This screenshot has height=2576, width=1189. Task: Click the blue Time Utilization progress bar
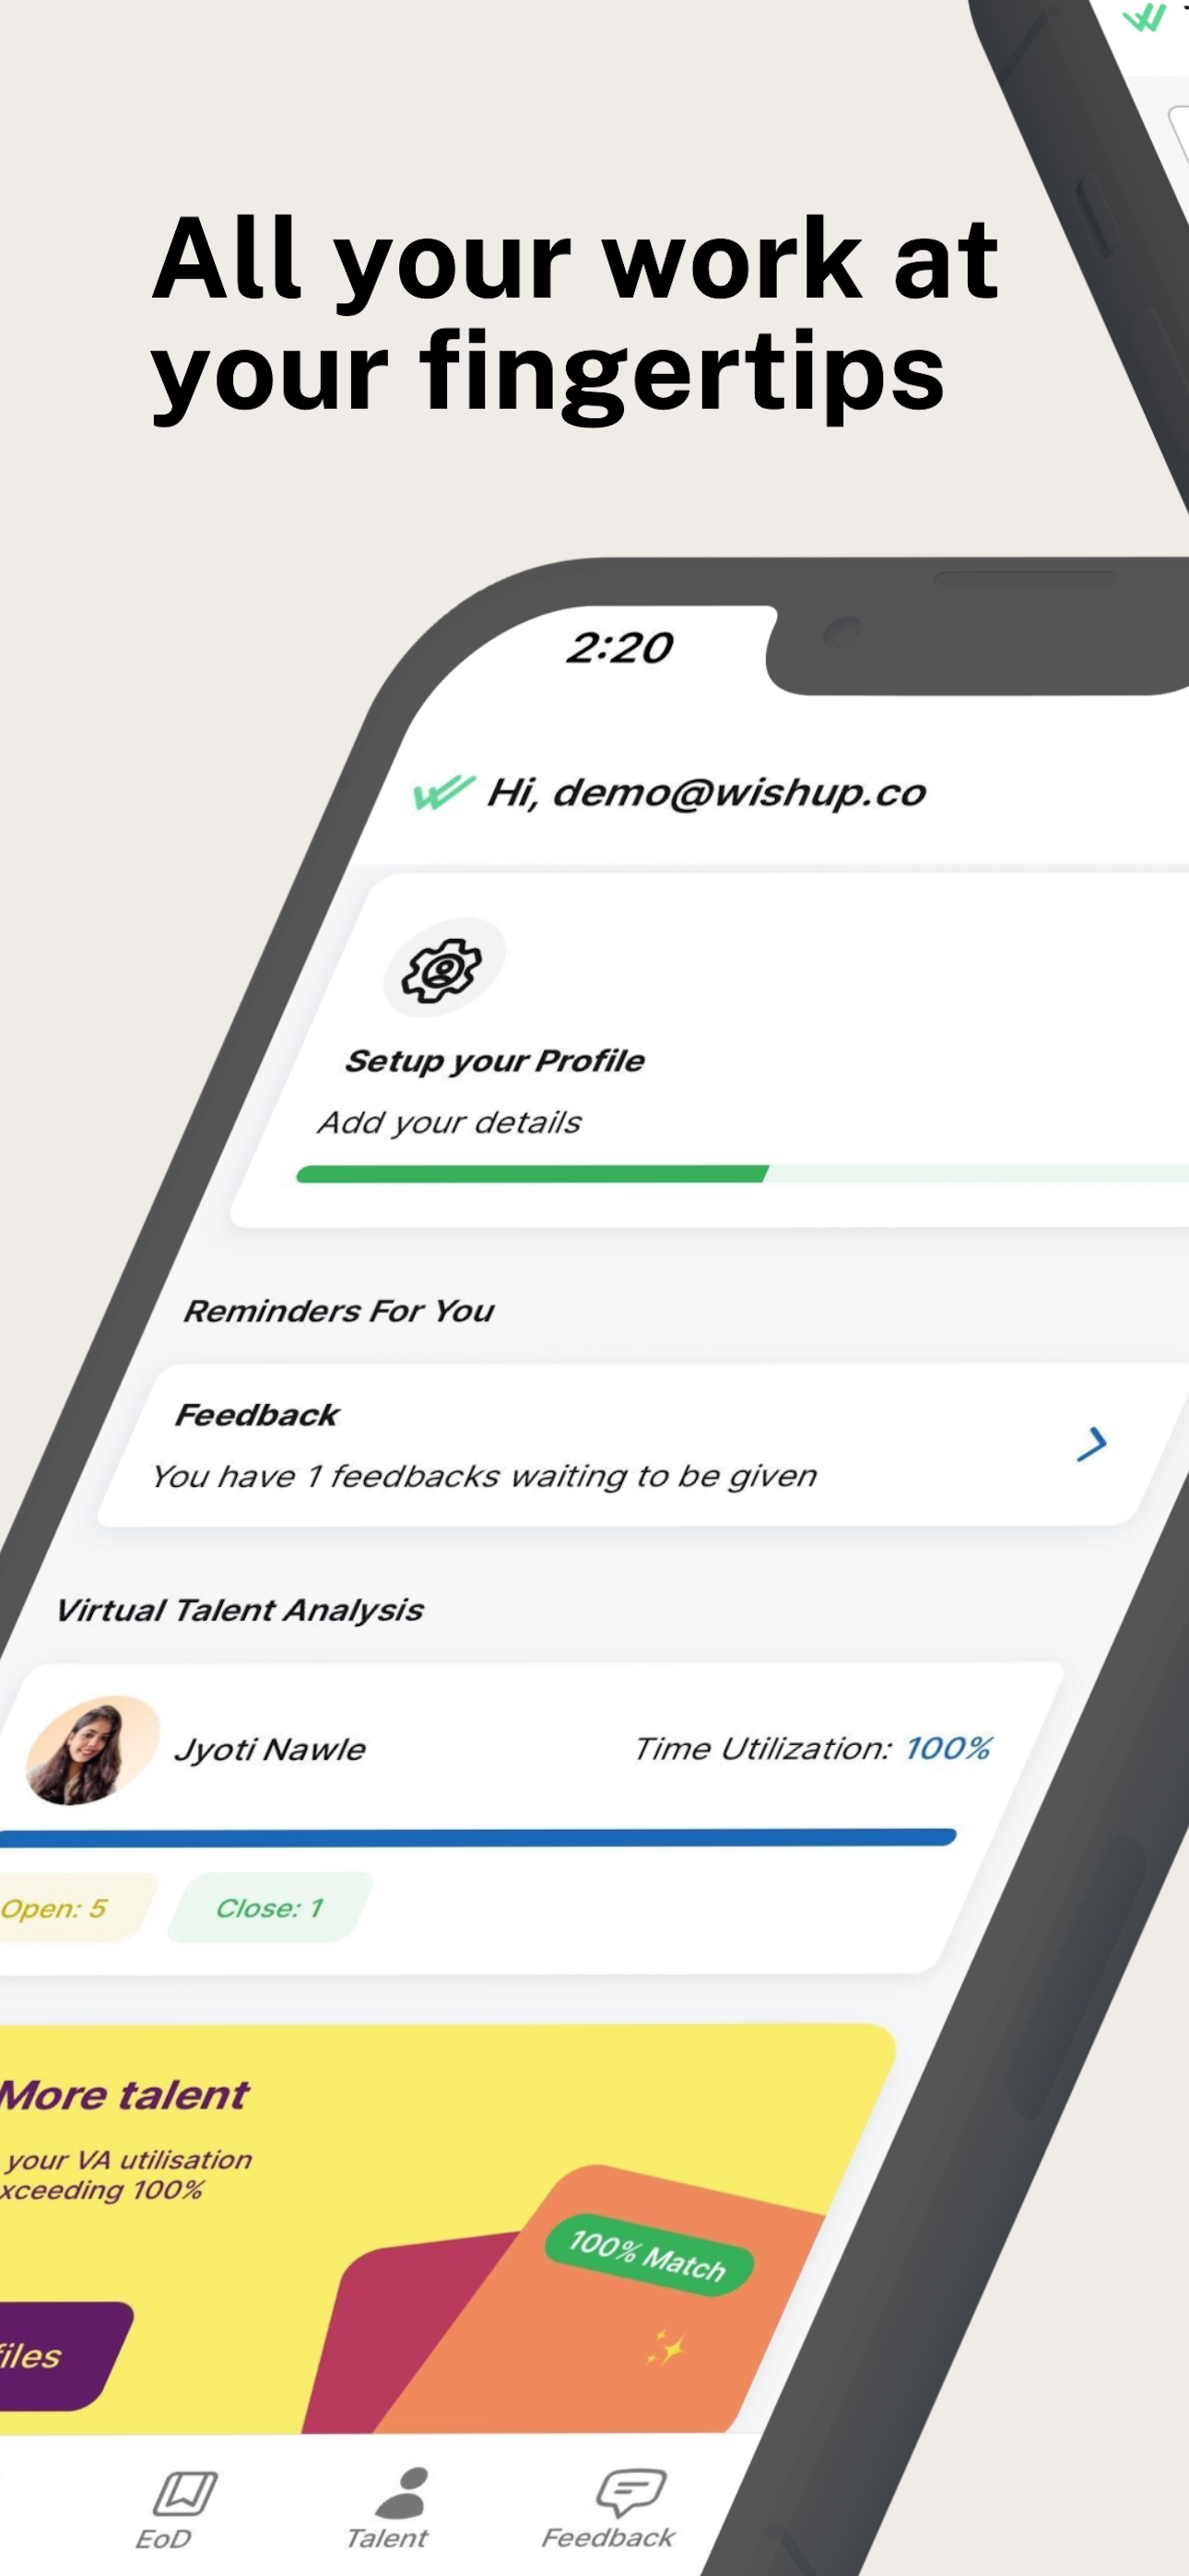coord(478,1837)
